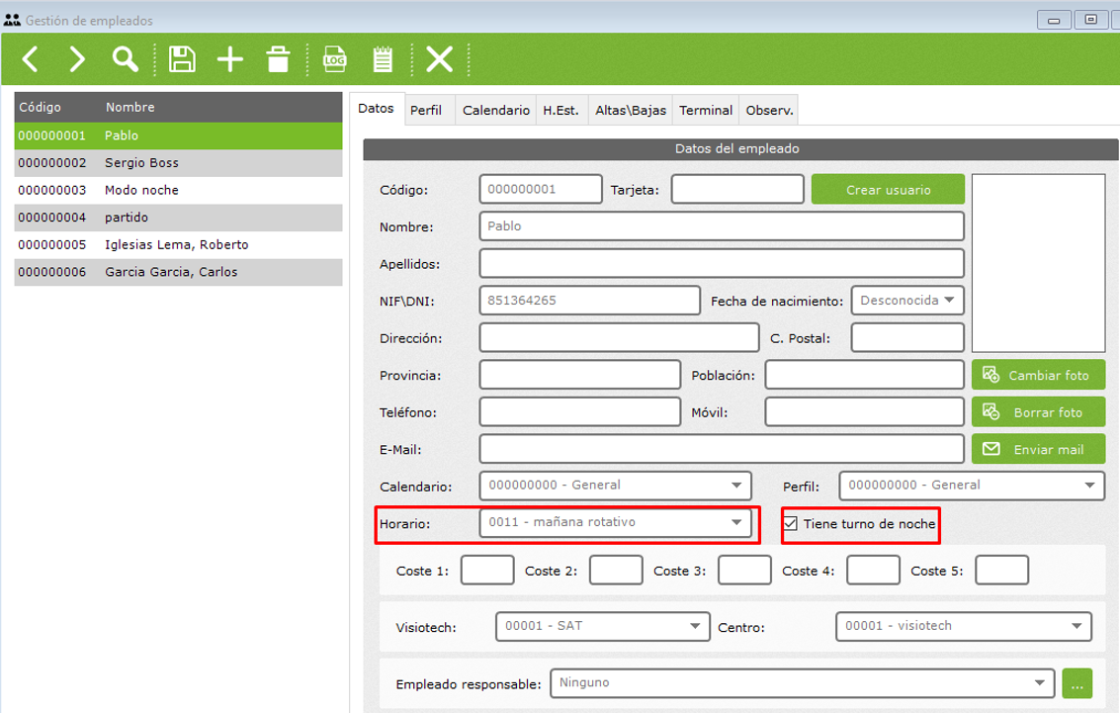Click into the Apellidos text field

(x=721, y=263)
